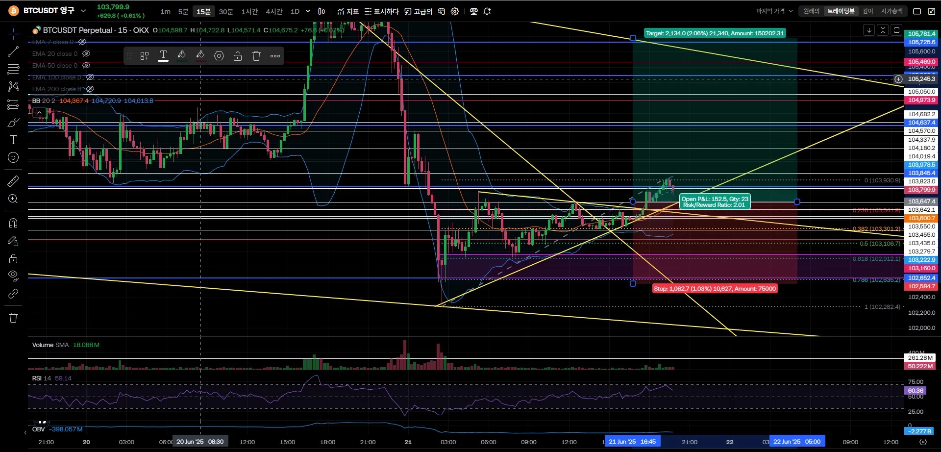Select the text annotation tool
This screenshot has width=941, height=452.
[x=13, y=140]
